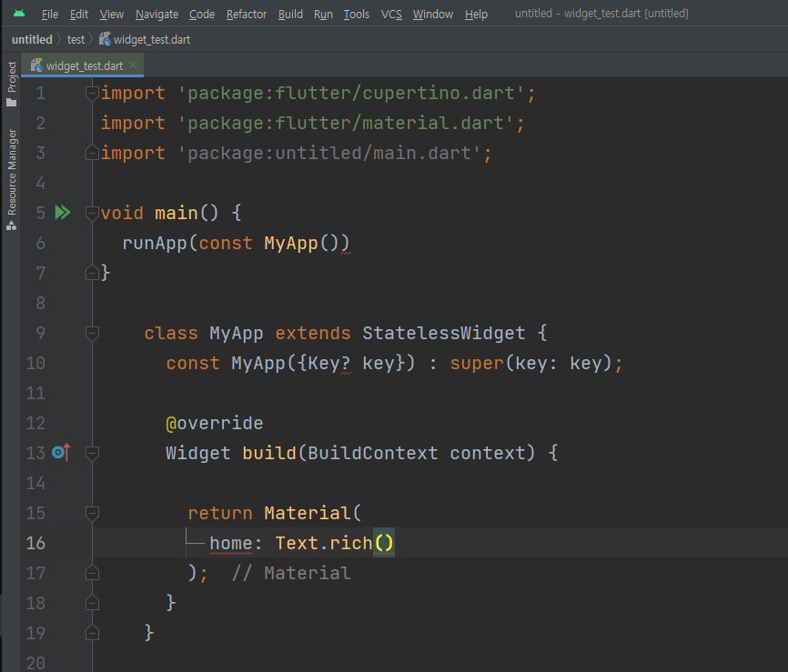Click the extends keyword on line 9
The image size is (788, 672).
coord(313,333)
